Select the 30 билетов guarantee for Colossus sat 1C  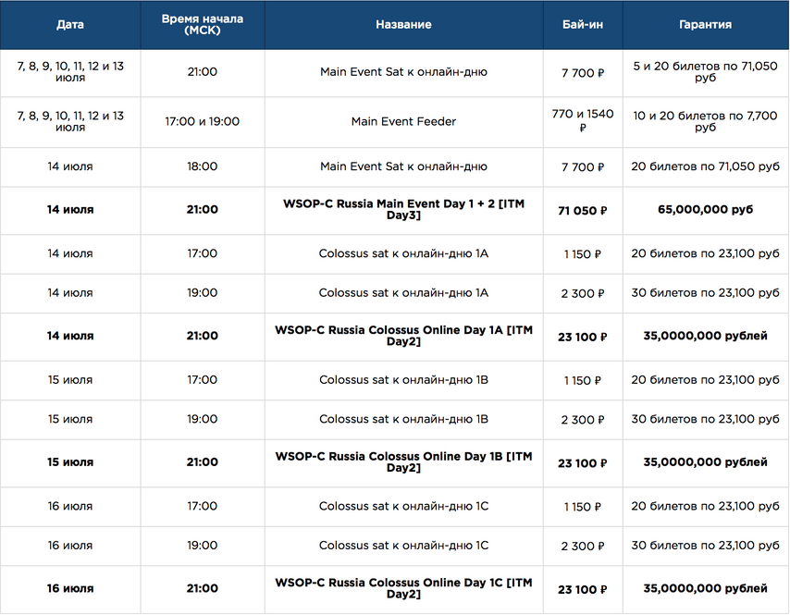[x=705, y=546]
